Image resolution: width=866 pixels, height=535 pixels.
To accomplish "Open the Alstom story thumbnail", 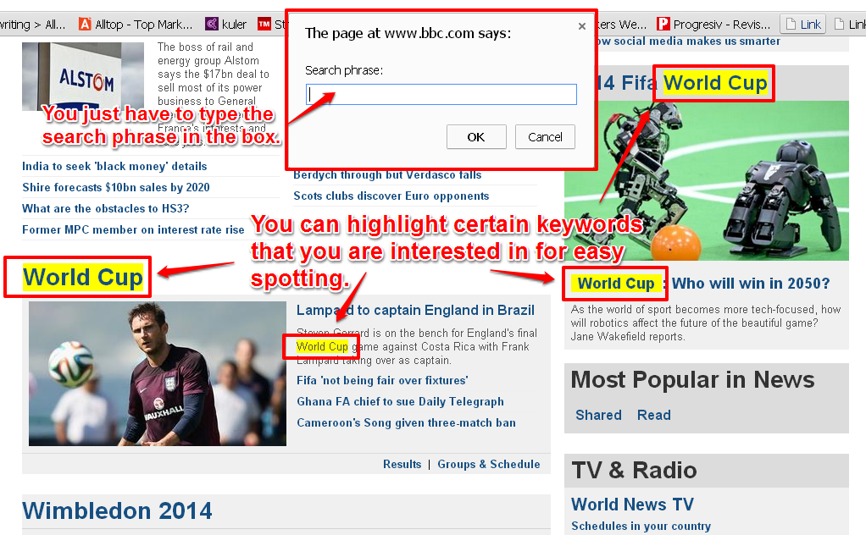I will [83, 77].
